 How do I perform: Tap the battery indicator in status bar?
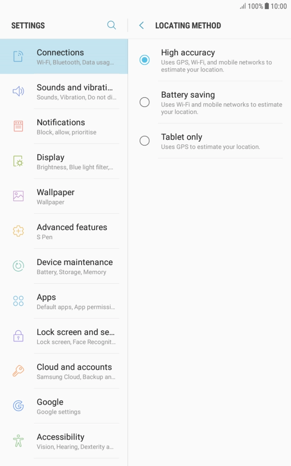point(267,6)
